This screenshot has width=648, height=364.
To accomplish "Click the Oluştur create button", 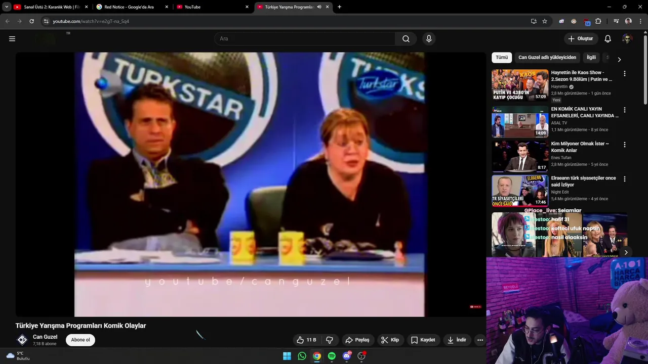I will 581,39.
